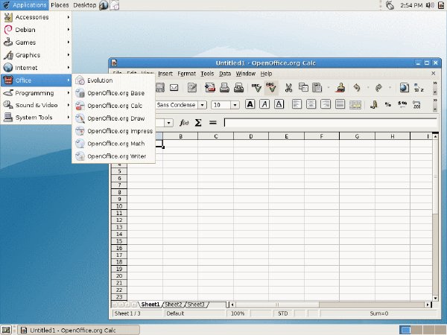447x335 pixels.
Task: Run the Spellcheck icon
Action: click(256, 87)
